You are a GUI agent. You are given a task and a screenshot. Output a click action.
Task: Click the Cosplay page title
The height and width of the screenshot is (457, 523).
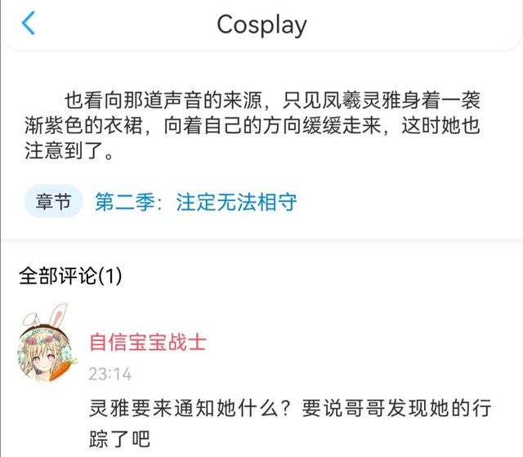coord(261,25)
